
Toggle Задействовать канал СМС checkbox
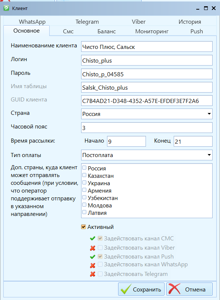[100, 238]
